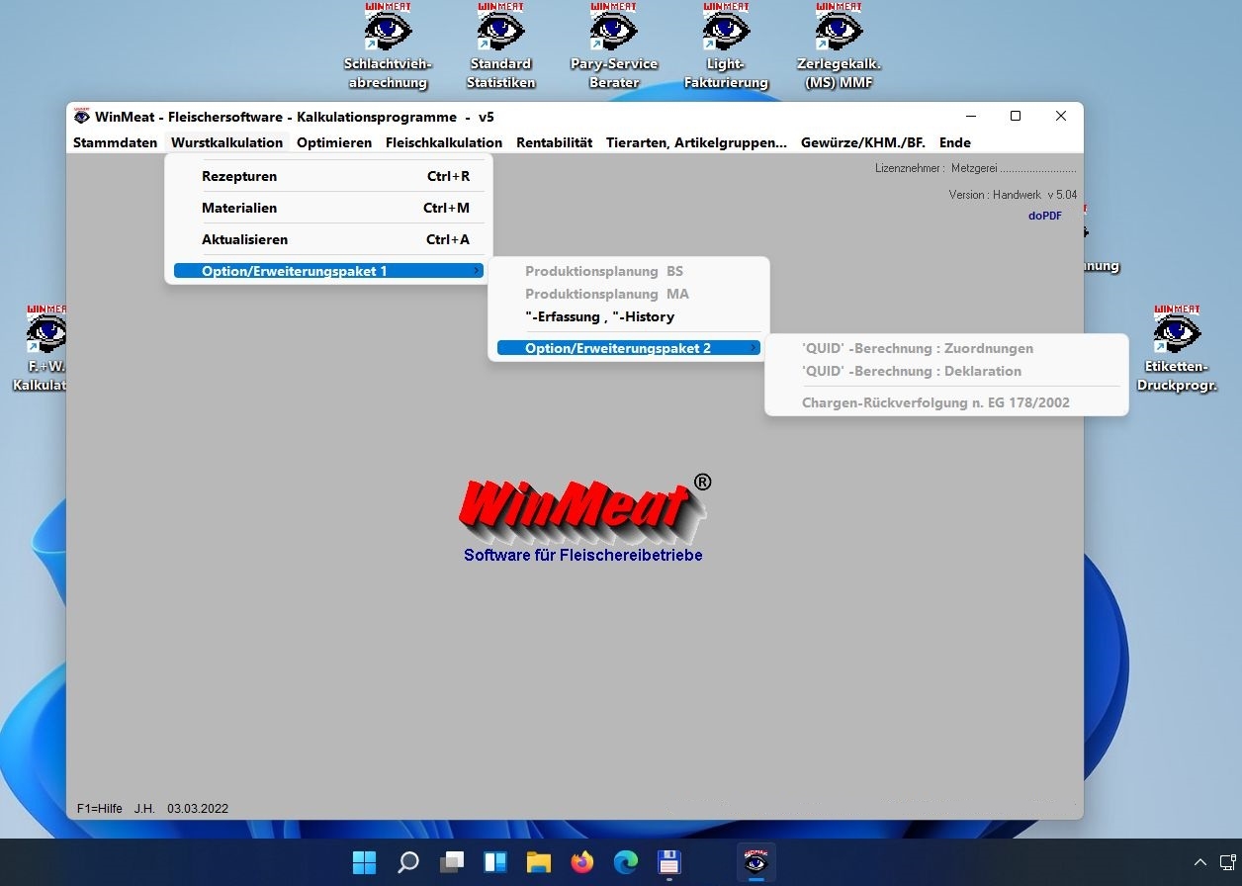The width and height of the screenshot is (1242, 886).
Task: Open Stammdaten in menu bar
Action: click(x=115, y=142)
